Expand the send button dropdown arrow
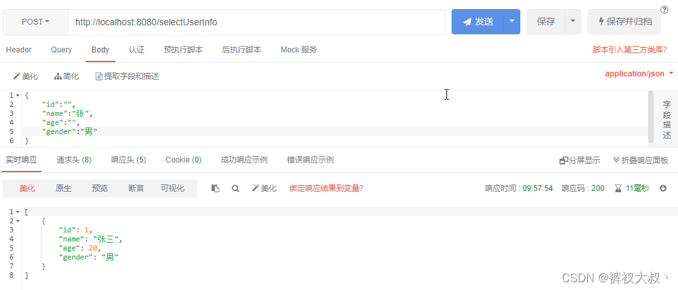The height and width of the screenshot is (290, 678). click(x=512, y=21)
